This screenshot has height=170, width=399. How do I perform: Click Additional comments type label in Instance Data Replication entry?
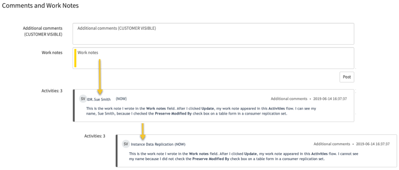coord(332,144)
